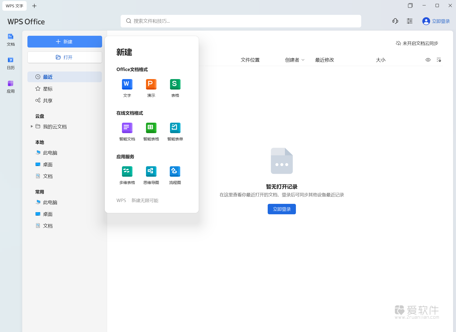
Task: Open the 应用 apps section in left rail
Action: 11,87
